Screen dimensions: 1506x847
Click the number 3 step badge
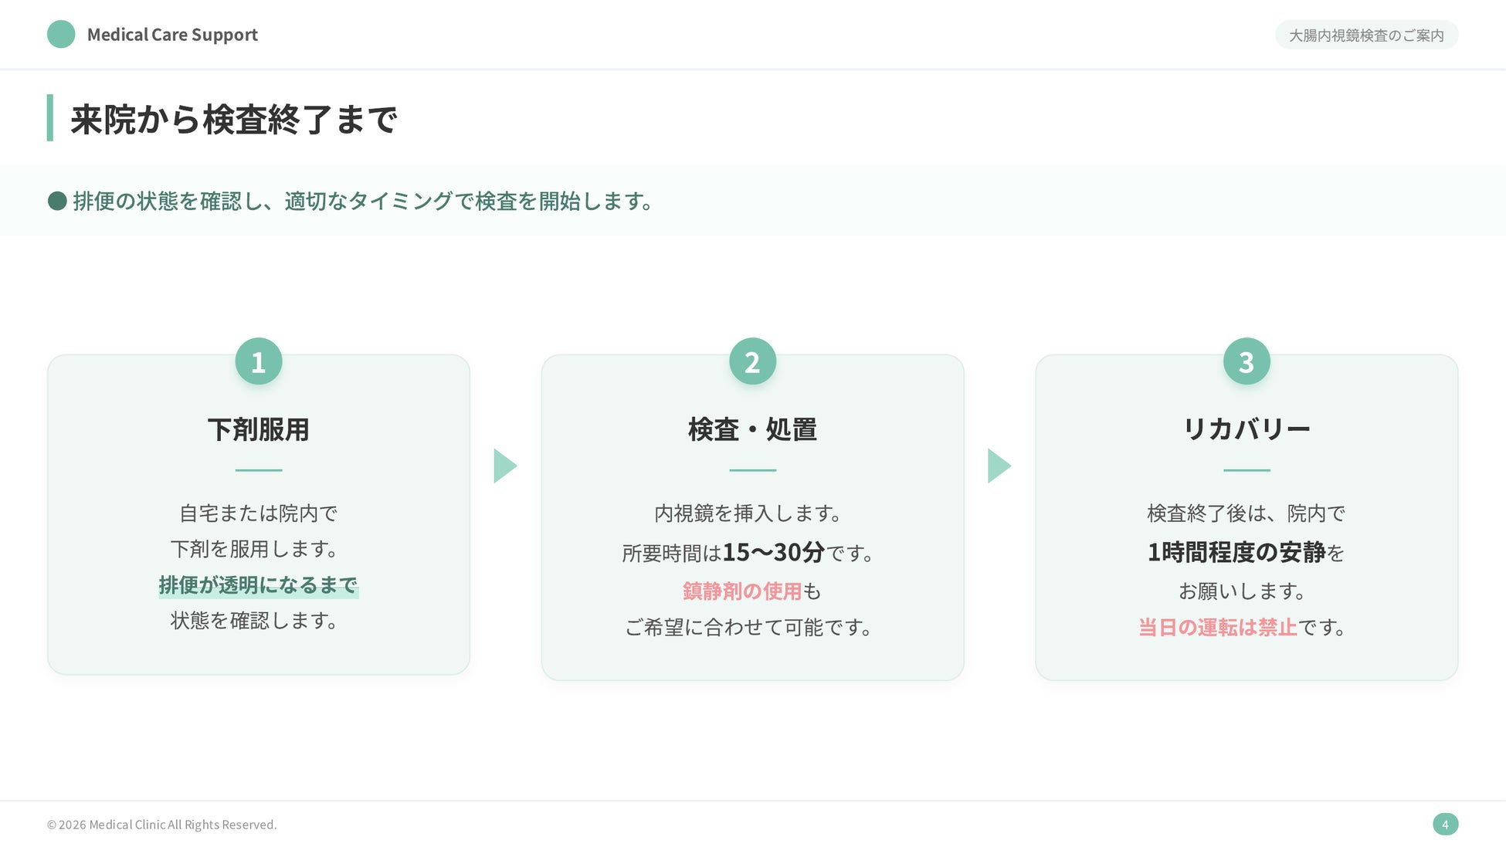tap(1247, 361)
